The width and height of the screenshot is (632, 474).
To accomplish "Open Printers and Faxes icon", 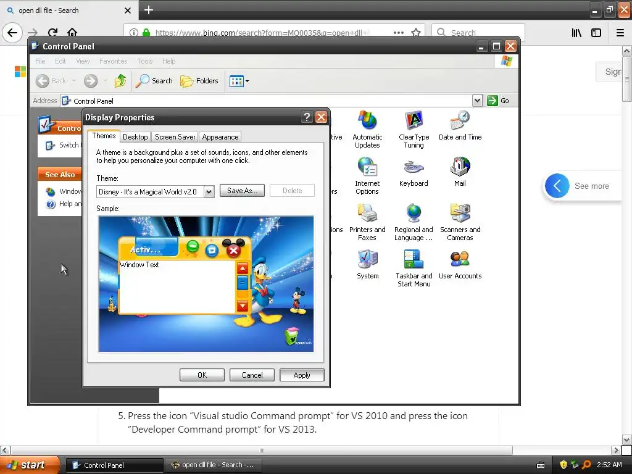I will pos(367,222).
